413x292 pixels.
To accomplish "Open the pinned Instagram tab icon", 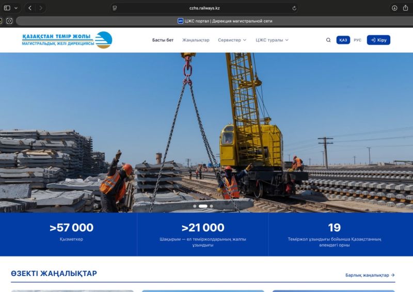I will point(9,21).
